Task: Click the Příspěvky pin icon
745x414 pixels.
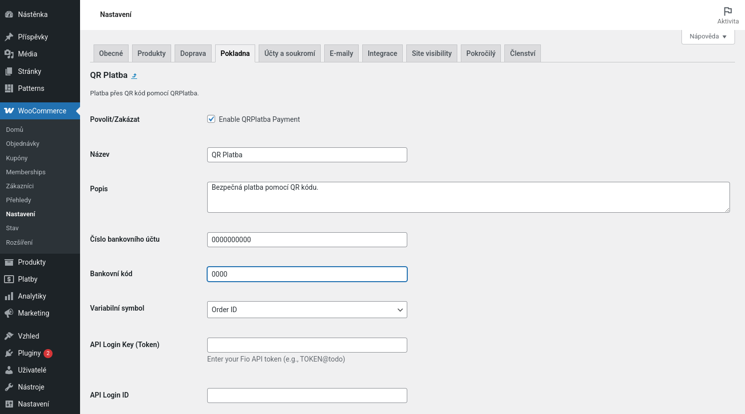Action: point(9,37)
